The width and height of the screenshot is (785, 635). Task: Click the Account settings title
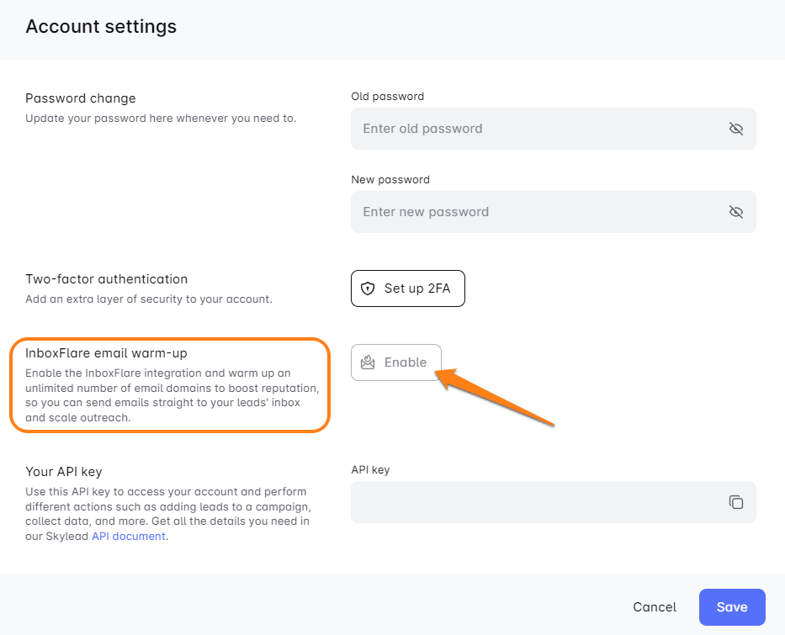click(101, 26)
